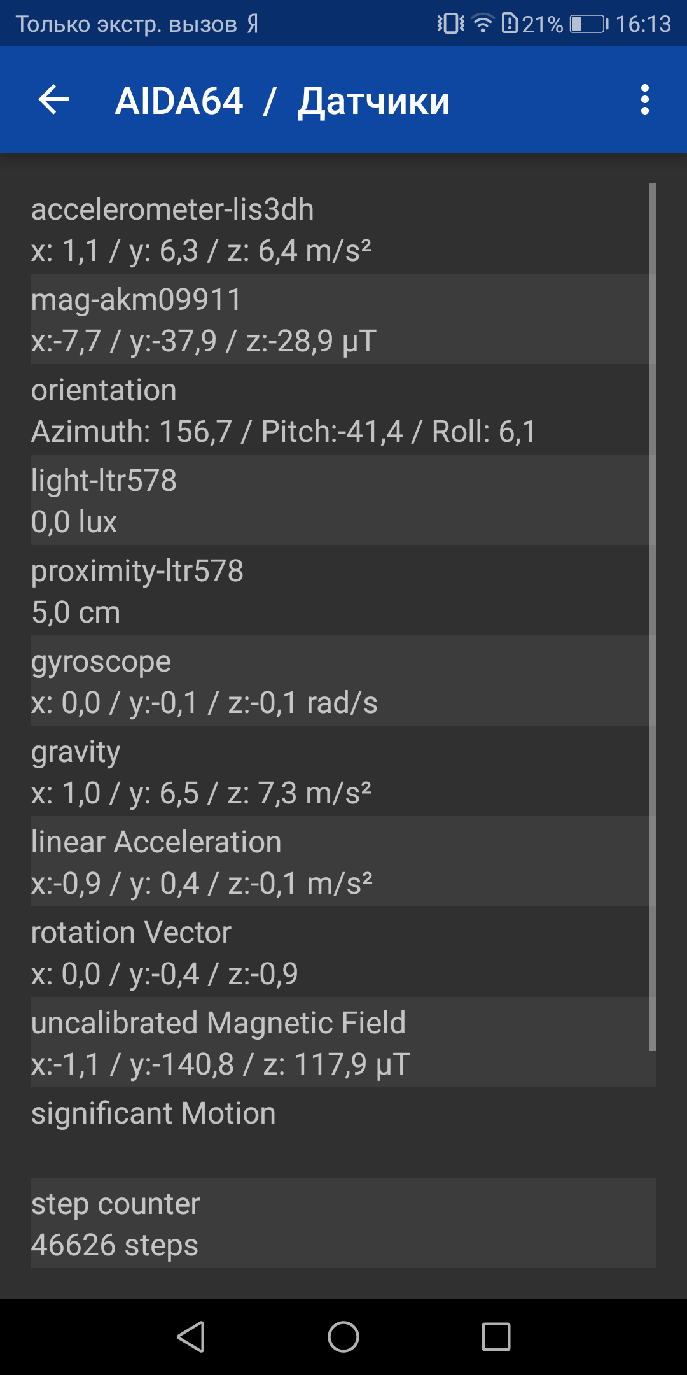The height and width of the screenshot is (1375, 687).
Task: Open recent apps square button
Action: [496, 1336]
